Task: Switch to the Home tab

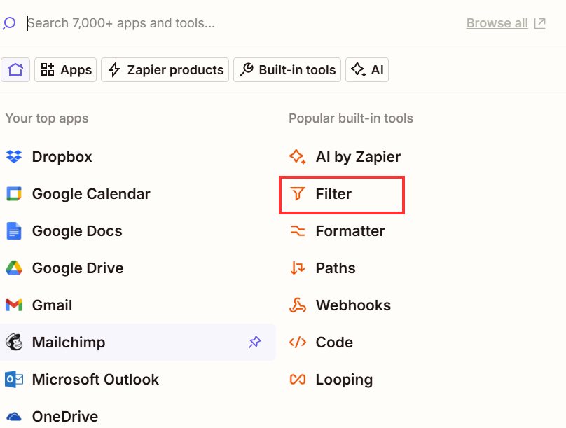Action: pyautogui.click(x=15, y=69)
